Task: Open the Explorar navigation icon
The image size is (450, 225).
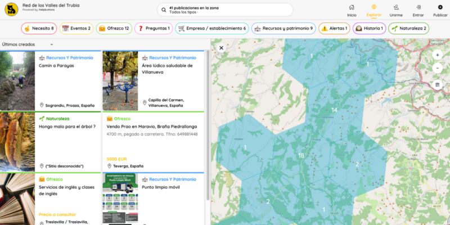Action: pyautogui.click(x=371, y=7)
